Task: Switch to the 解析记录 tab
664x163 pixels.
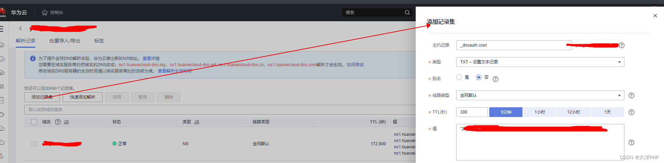Action: (x=26, y=41)
